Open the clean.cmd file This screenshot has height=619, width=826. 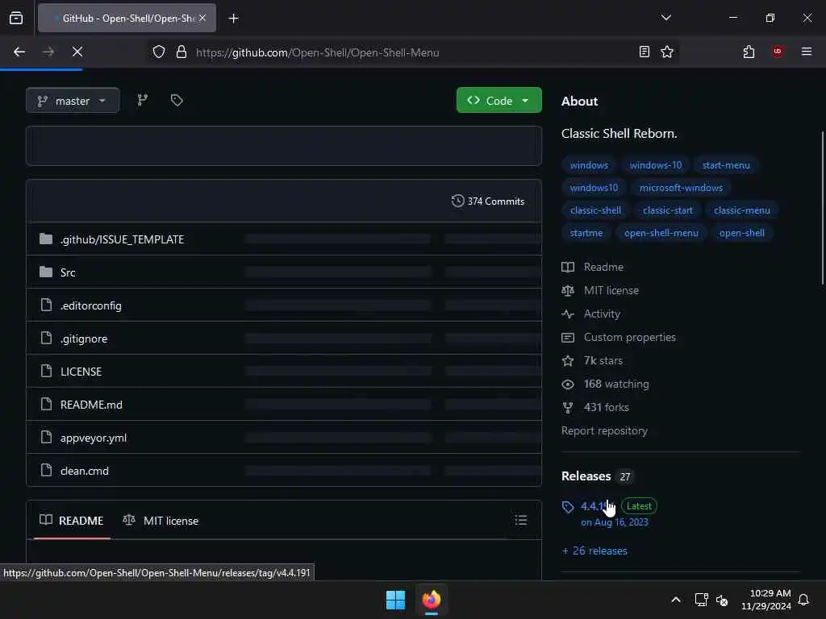point(84,471)
